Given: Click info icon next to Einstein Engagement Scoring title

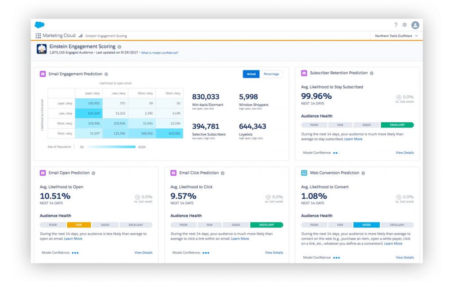Looking at the screenshot, I should pyautogui.click(x=119, y=47).
